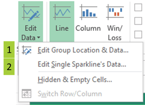Select the Win/Loss sparkline icon
Viewport: 145px width, 105px height.
[115, 12]
